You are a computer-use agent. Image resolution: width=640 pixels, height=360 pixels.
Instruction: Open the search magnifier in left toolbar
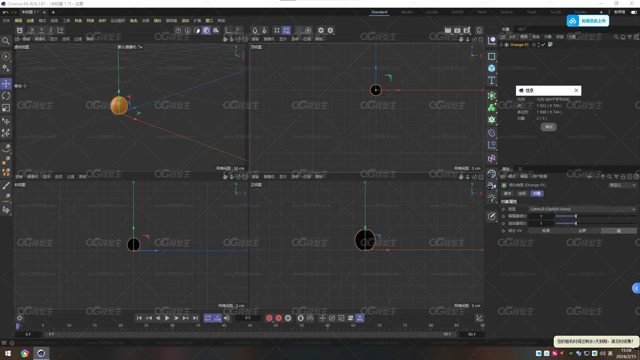click(x=6, y=41)
